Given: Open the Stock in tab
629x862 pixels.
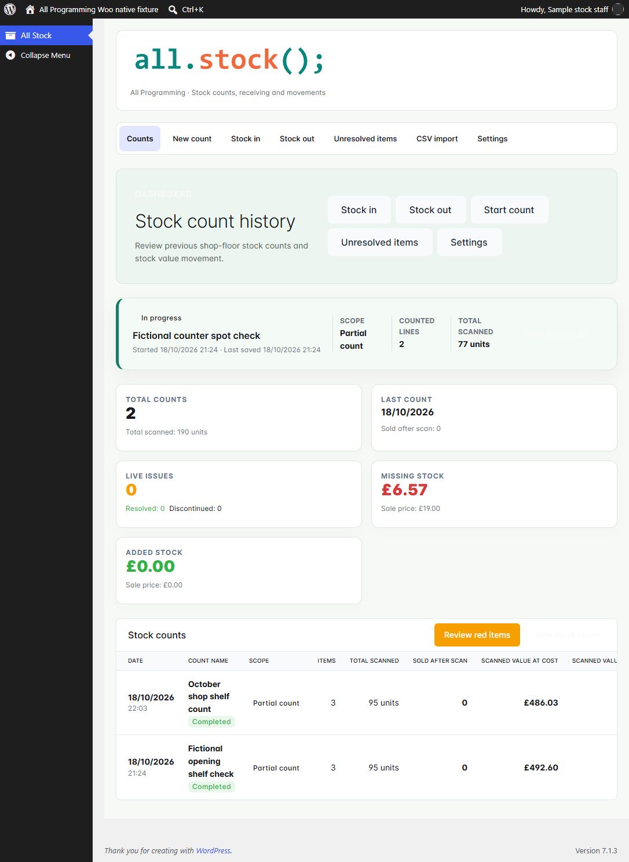Looking at the screenshot, I should point(246,138).
